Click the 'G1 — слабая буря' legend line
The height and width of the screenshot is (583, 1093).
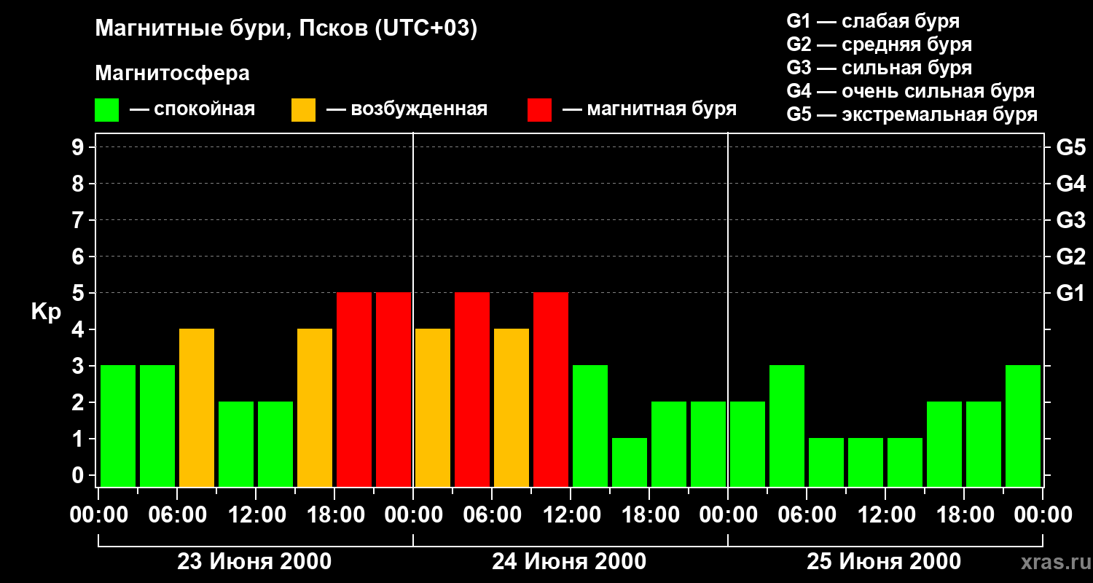(x=873, y=21)
